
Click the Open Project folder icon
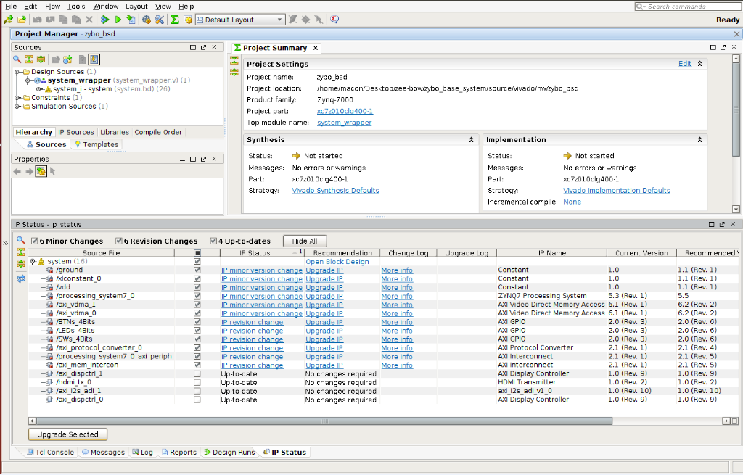point(22,20)
